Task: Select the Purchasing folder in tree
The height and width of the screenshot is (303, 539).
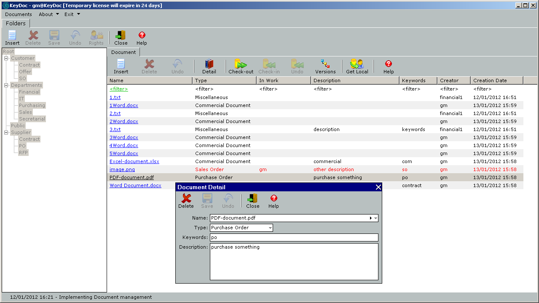Action: pos(32,105)
